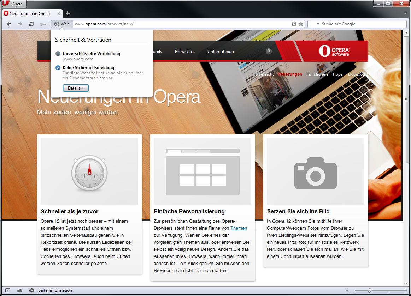Image resolution: width=411 pixels, height=296 pixels.
Task: Click the Setzen Sie sich ins Bild heading
Action: click(x=298, y=211)
